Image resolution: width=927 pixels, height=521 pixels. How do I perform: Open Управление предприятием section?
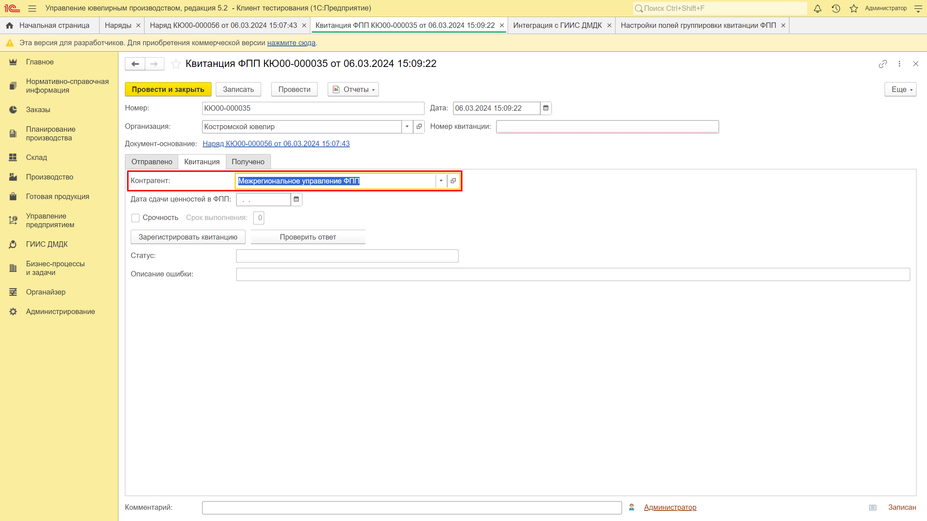[x=50, y=220]
